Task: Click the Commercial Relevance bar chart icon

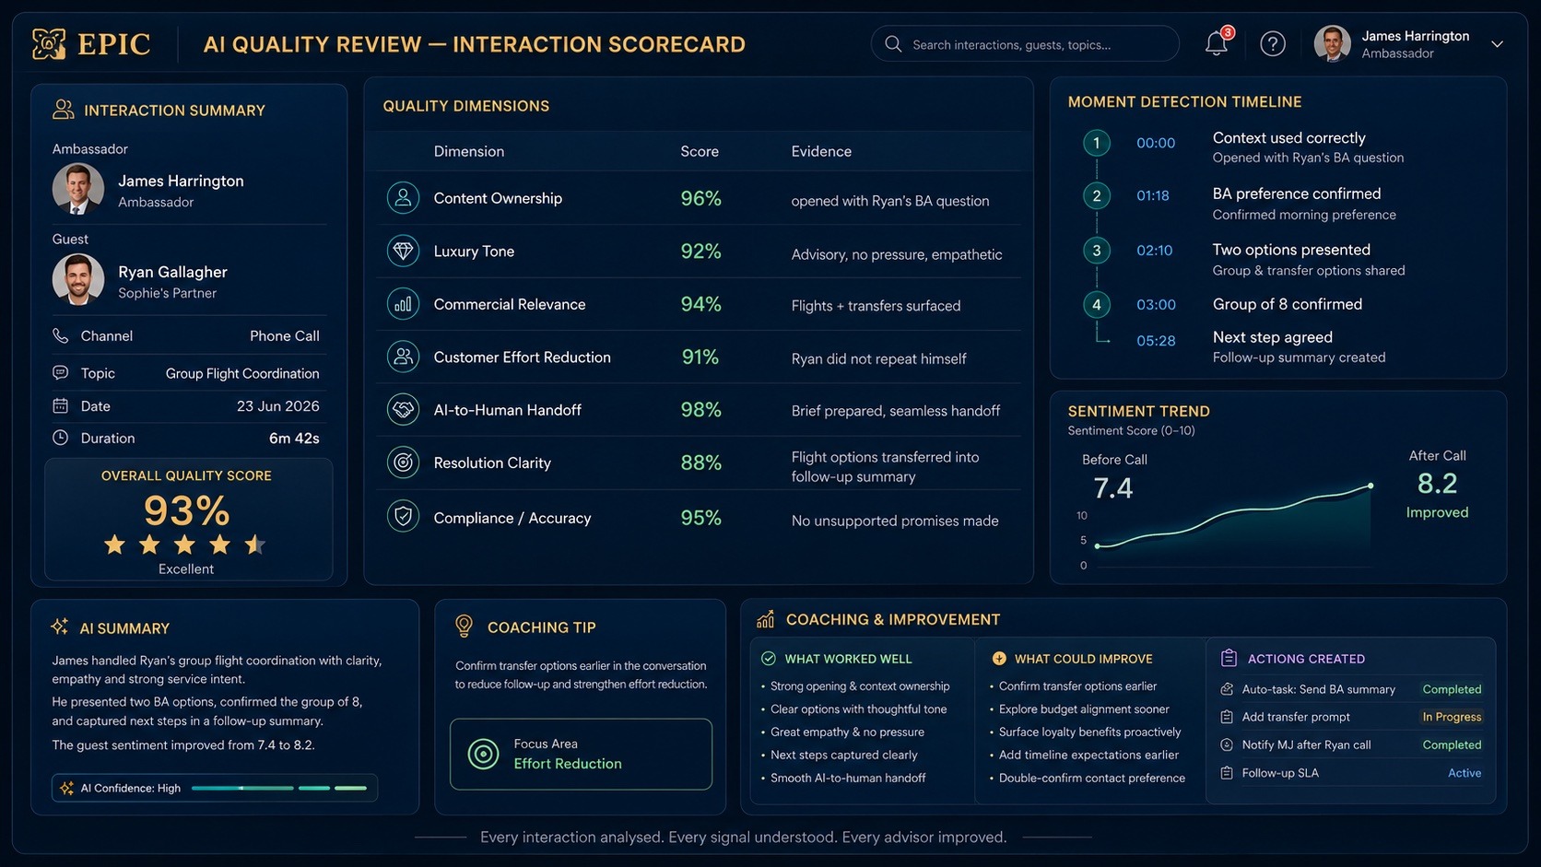Action: pyautogui.click(x=403, y=304)
